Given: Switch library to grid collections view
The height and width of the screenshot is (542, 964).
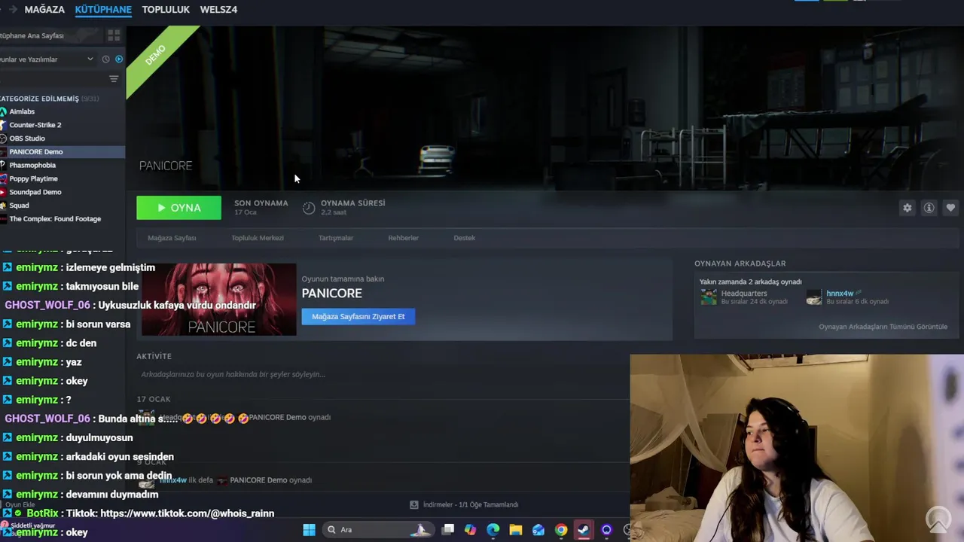Looking at the screenshot, I should (x=114, y=35).
